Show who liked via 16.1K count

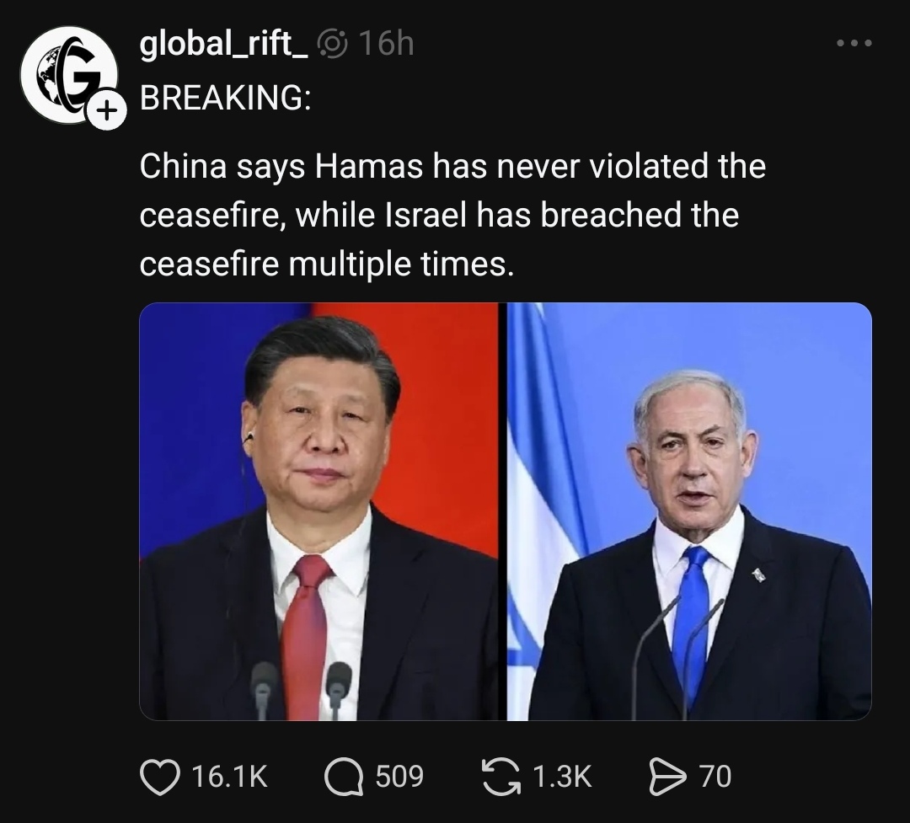pos(230,777)
